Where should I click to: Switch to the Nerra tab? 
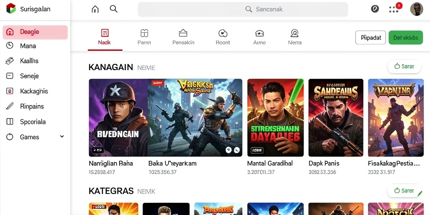(x=294, y=37)
